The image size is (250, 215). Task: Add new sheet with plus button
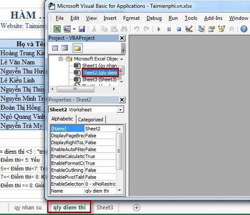(136, 208)
